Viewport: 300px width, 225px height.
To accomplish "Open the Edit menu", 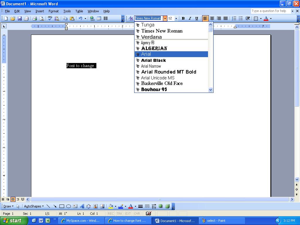I will pos(17,11).
